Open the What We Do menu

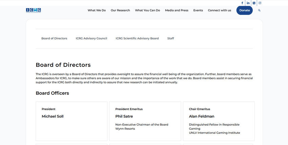[x=97, y=10]
